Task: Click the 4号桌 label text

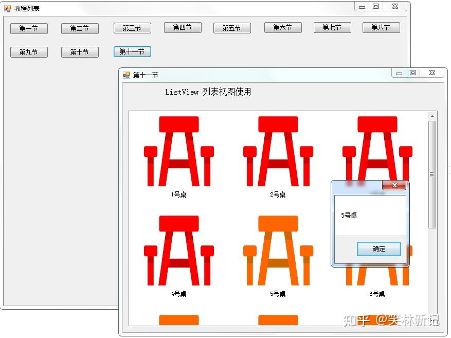Action: tap(178, 294)
